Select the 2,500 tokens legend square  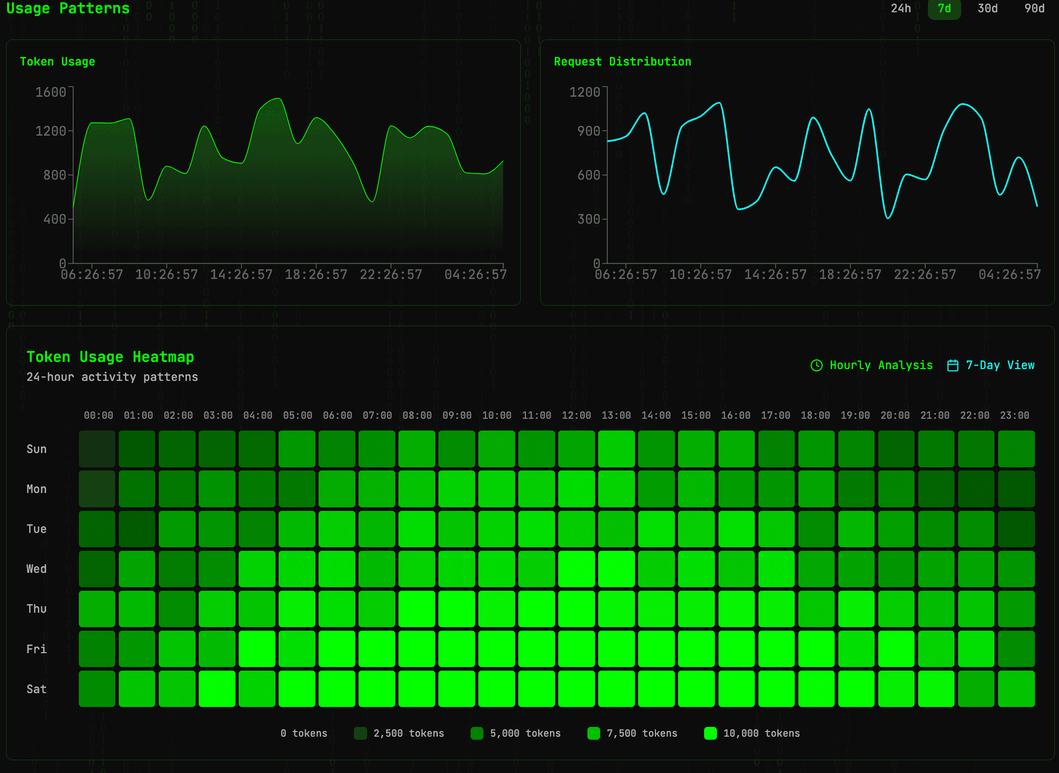[x=361, y=733]
